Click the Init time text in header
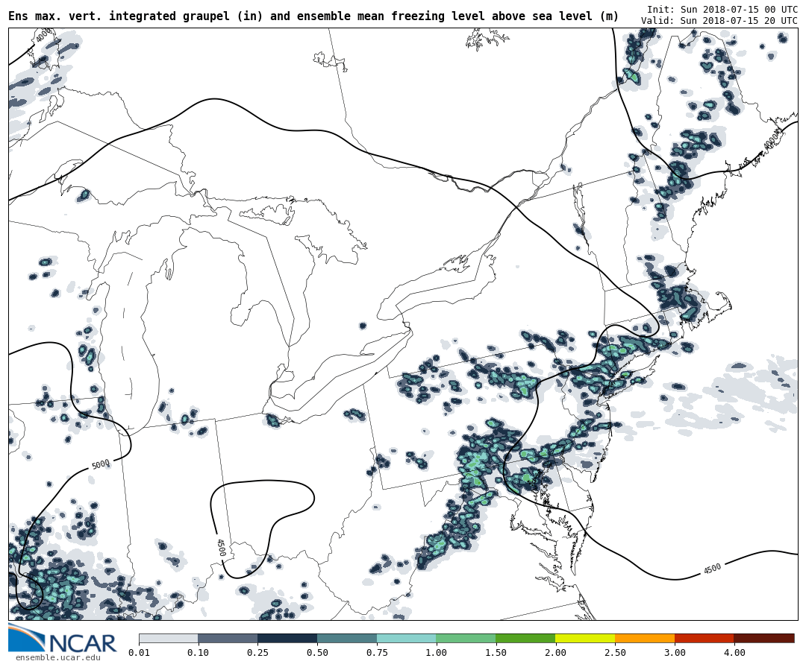The height and width of the screenshot is (667, 806). pyautogui.click(x=722, y=10)
